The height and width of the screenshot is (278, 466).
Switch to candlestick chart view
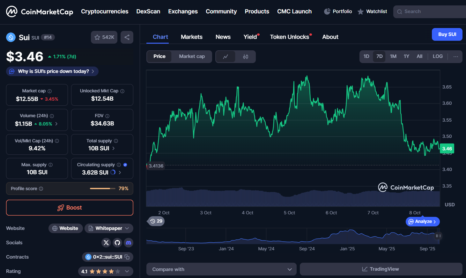[245, 57]
